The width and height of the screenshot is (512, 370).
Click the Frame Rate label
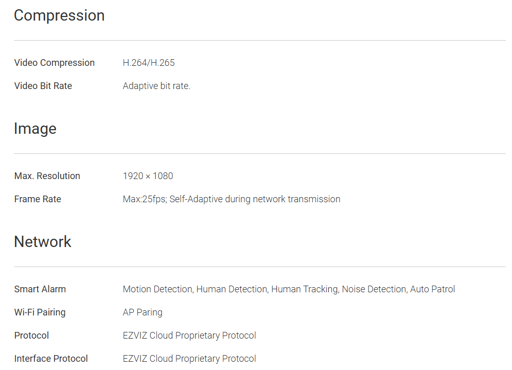[x=38, y=199]
